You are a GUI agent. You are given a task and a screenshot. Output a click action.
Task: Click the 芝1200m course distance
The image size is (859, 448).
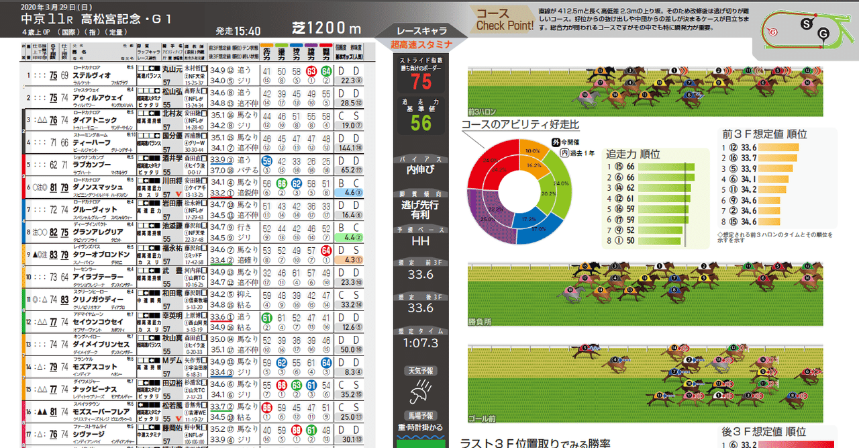click(x=327, y=29)
